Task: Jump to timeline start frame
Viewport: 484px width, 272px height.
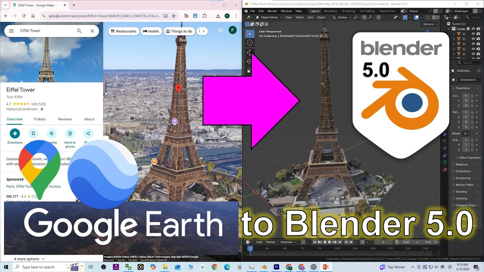Action: (x=315, y=242)
